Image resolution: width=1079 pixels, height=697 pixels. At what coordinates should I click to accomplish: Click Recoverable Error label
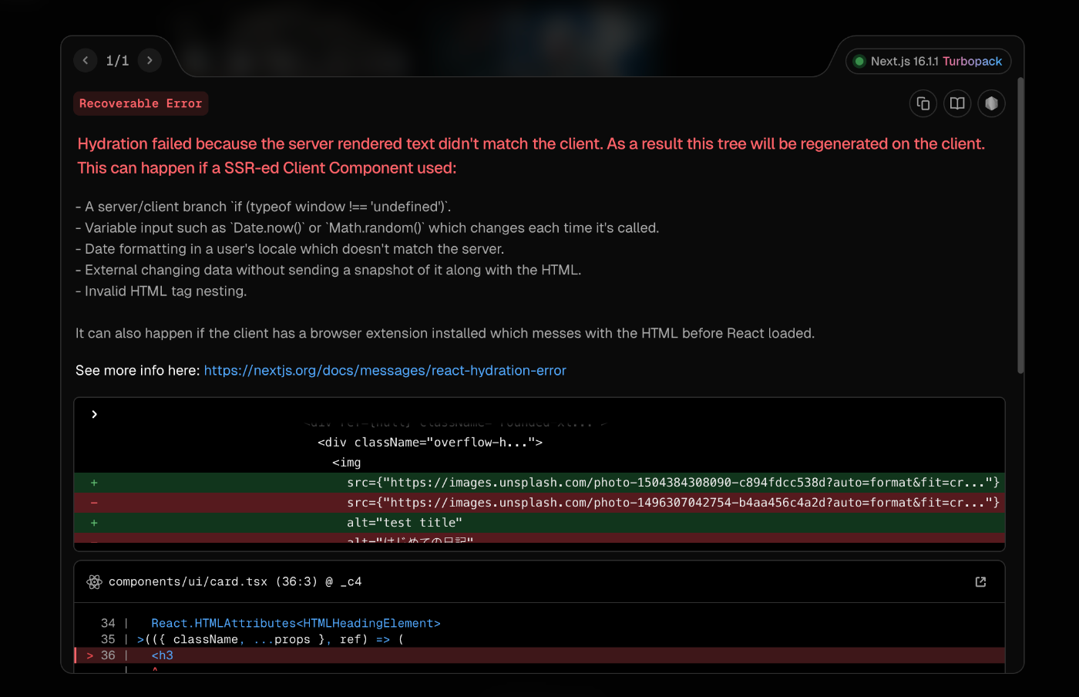[x=140, y=103]
